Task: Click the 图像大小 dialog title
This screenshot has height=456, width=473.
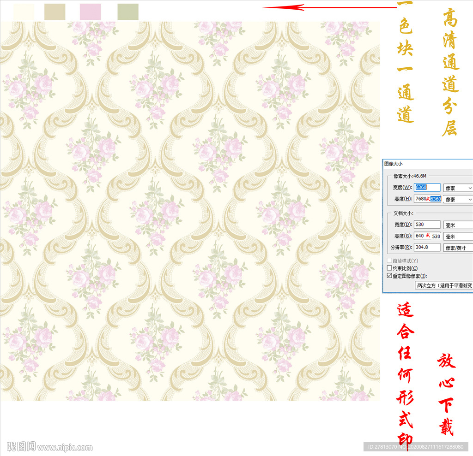Action: pyautogui.click(x=394, y=164)
